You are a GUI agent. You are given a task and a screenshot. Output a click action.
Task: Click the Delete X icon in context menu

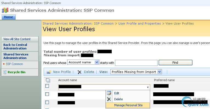pyautogui.click(x=109, y=99)
